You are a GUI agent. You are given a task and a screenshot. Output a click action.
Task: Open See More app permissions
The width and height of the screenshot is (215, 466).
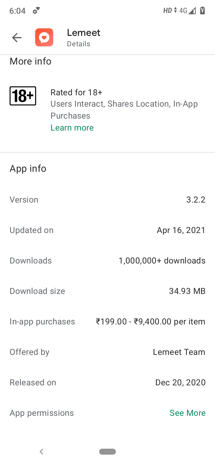click(188, 413)
